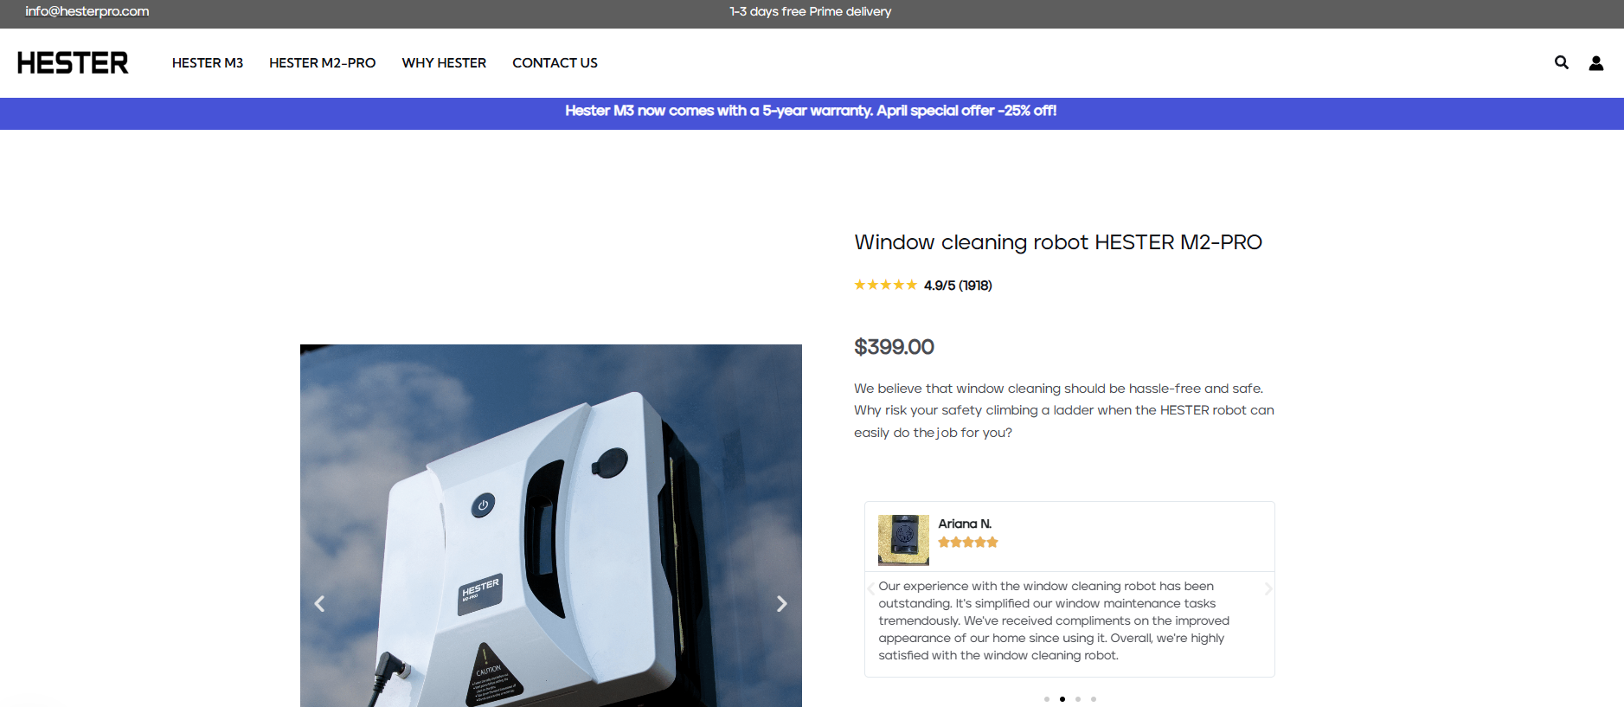Select the first review carousel dot
The width and height of the screenshot is (1624, 707).
(1047, 699)
